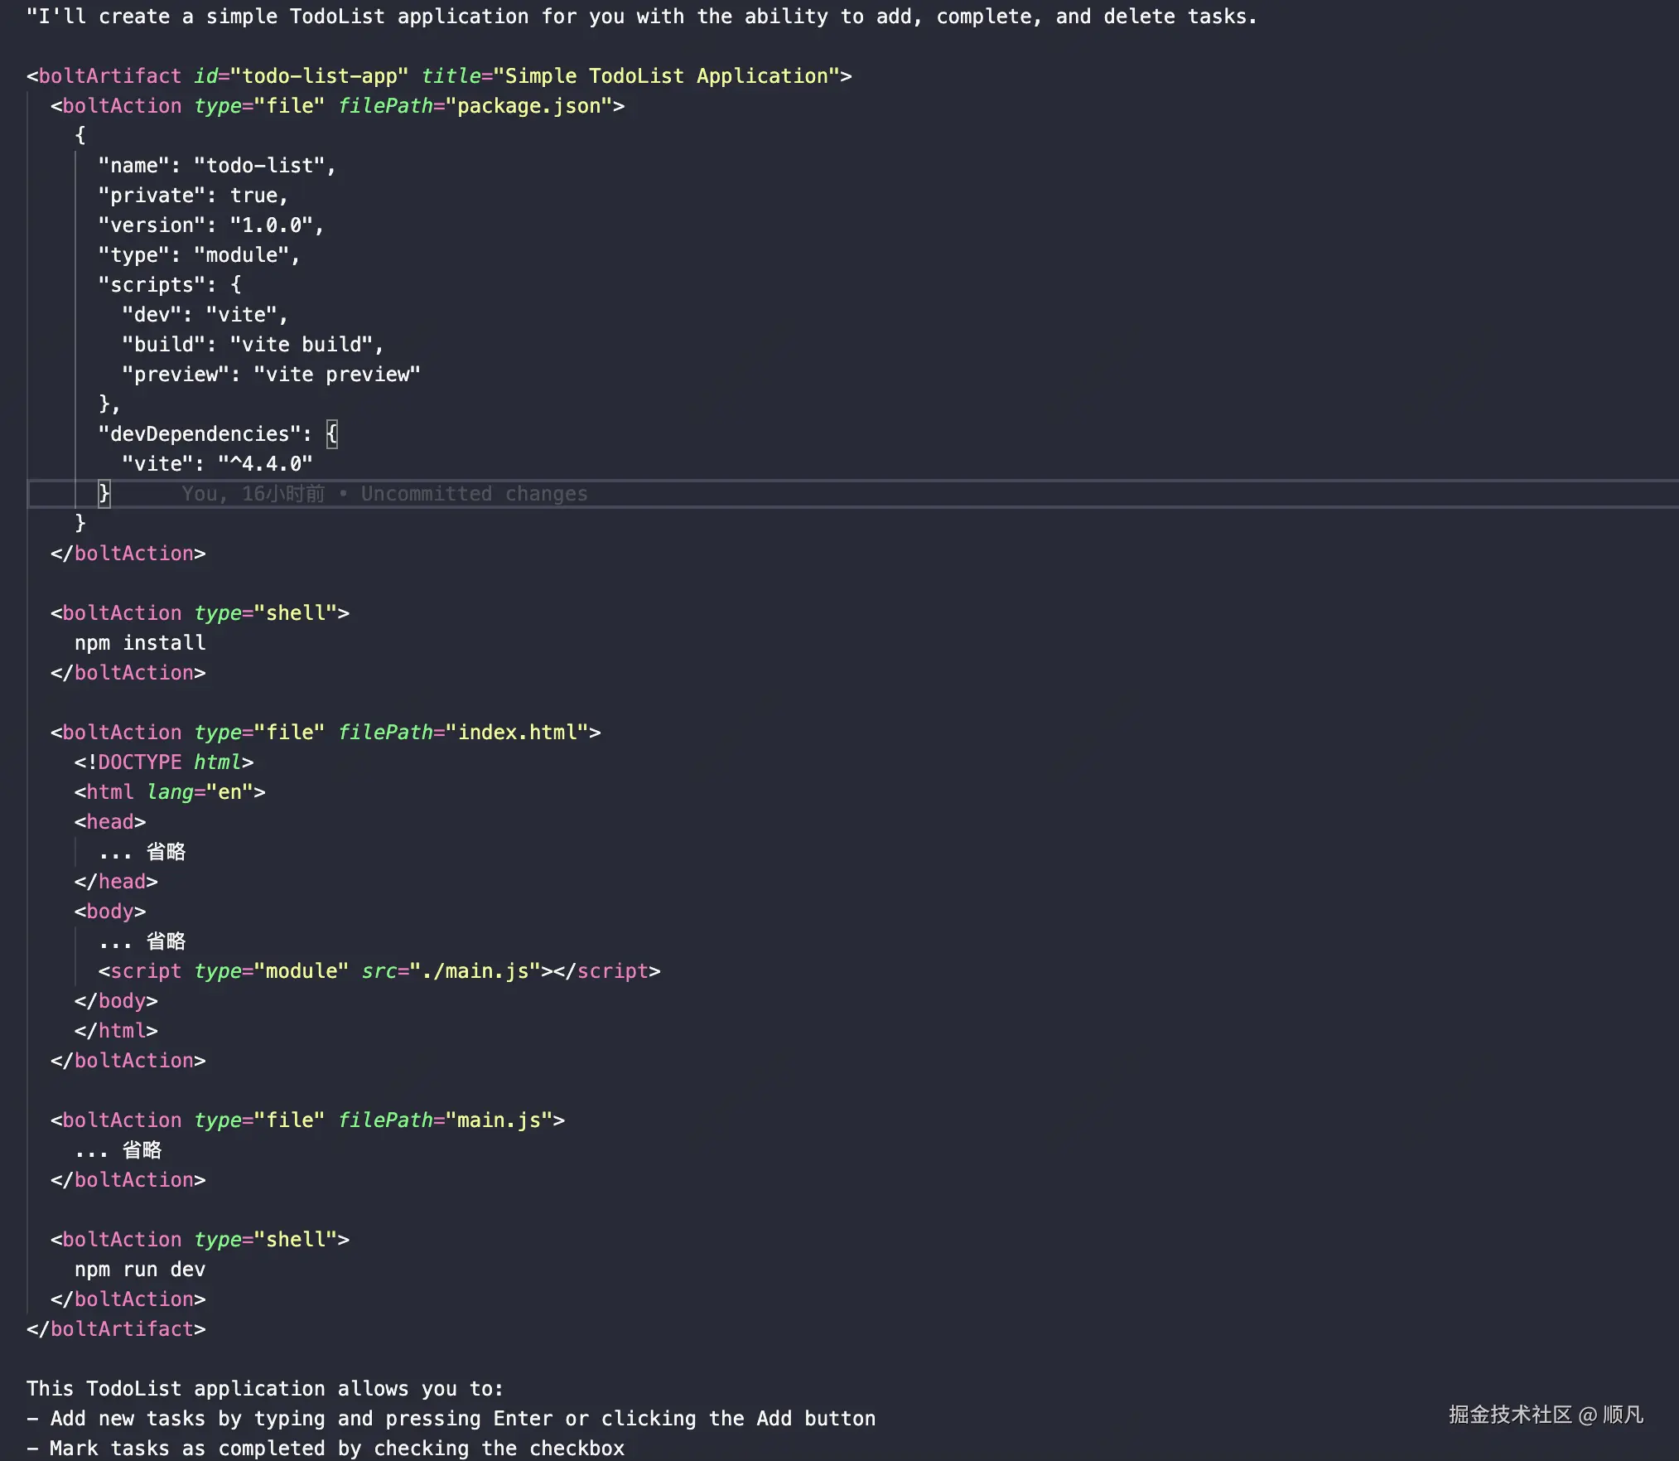Click the main.js filePath value

pos(499,1120)
